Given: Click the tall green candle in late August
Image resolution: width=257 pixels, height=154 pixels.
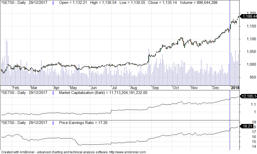Looking at the screenshot, I should [149, 58].
